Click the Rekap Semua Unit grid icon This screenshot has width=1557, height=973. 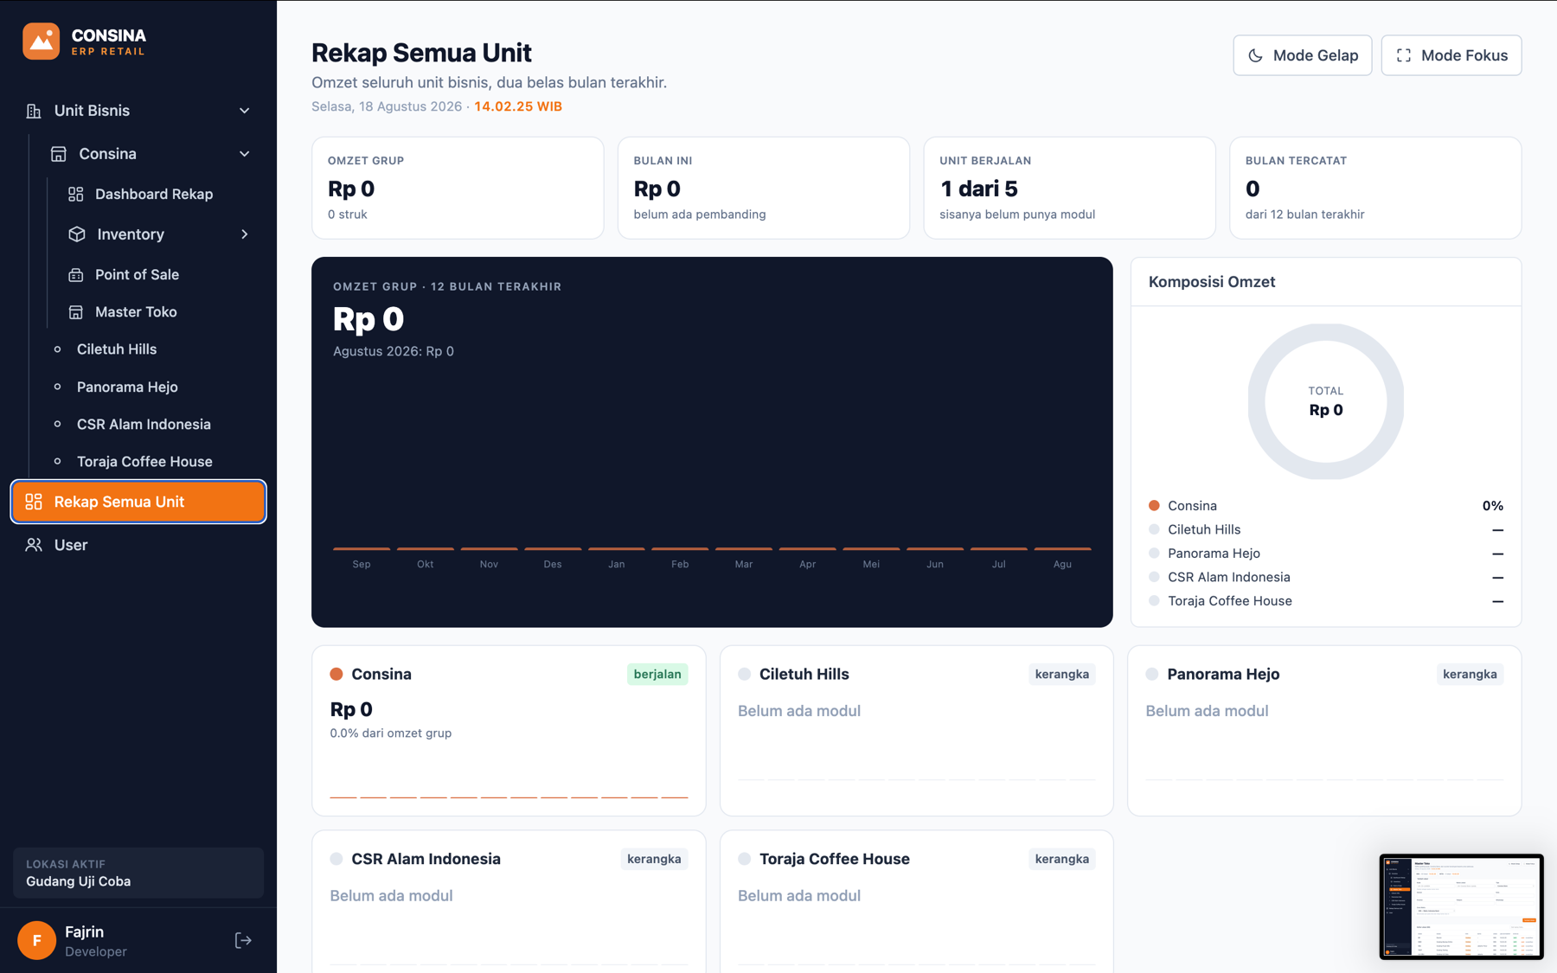coord(34,502)
